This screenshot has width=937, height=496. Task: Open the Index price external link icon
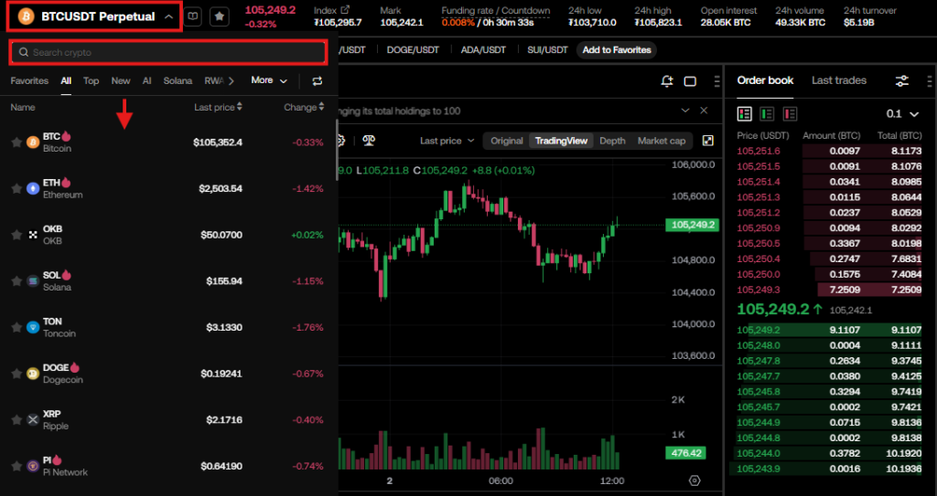(345, 10)
